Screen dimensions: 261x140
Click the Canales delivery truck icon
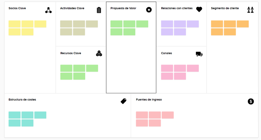pyautogui.click(x=199, y=54)
